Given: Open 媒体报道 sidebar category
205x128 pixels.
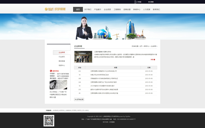Looking at the screenshot, I should pos(61,61).
